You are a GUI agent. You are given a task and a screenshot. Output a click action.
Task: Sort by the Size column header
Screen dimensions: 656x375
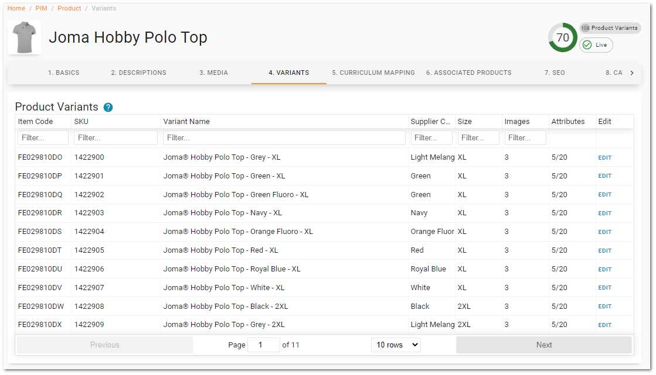pos(464,122)
